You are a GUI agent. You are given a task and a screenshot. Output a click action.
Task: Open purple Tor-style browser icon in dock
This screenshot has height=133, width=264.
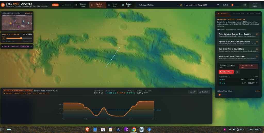pyautogui.click(x=126, y=129)
